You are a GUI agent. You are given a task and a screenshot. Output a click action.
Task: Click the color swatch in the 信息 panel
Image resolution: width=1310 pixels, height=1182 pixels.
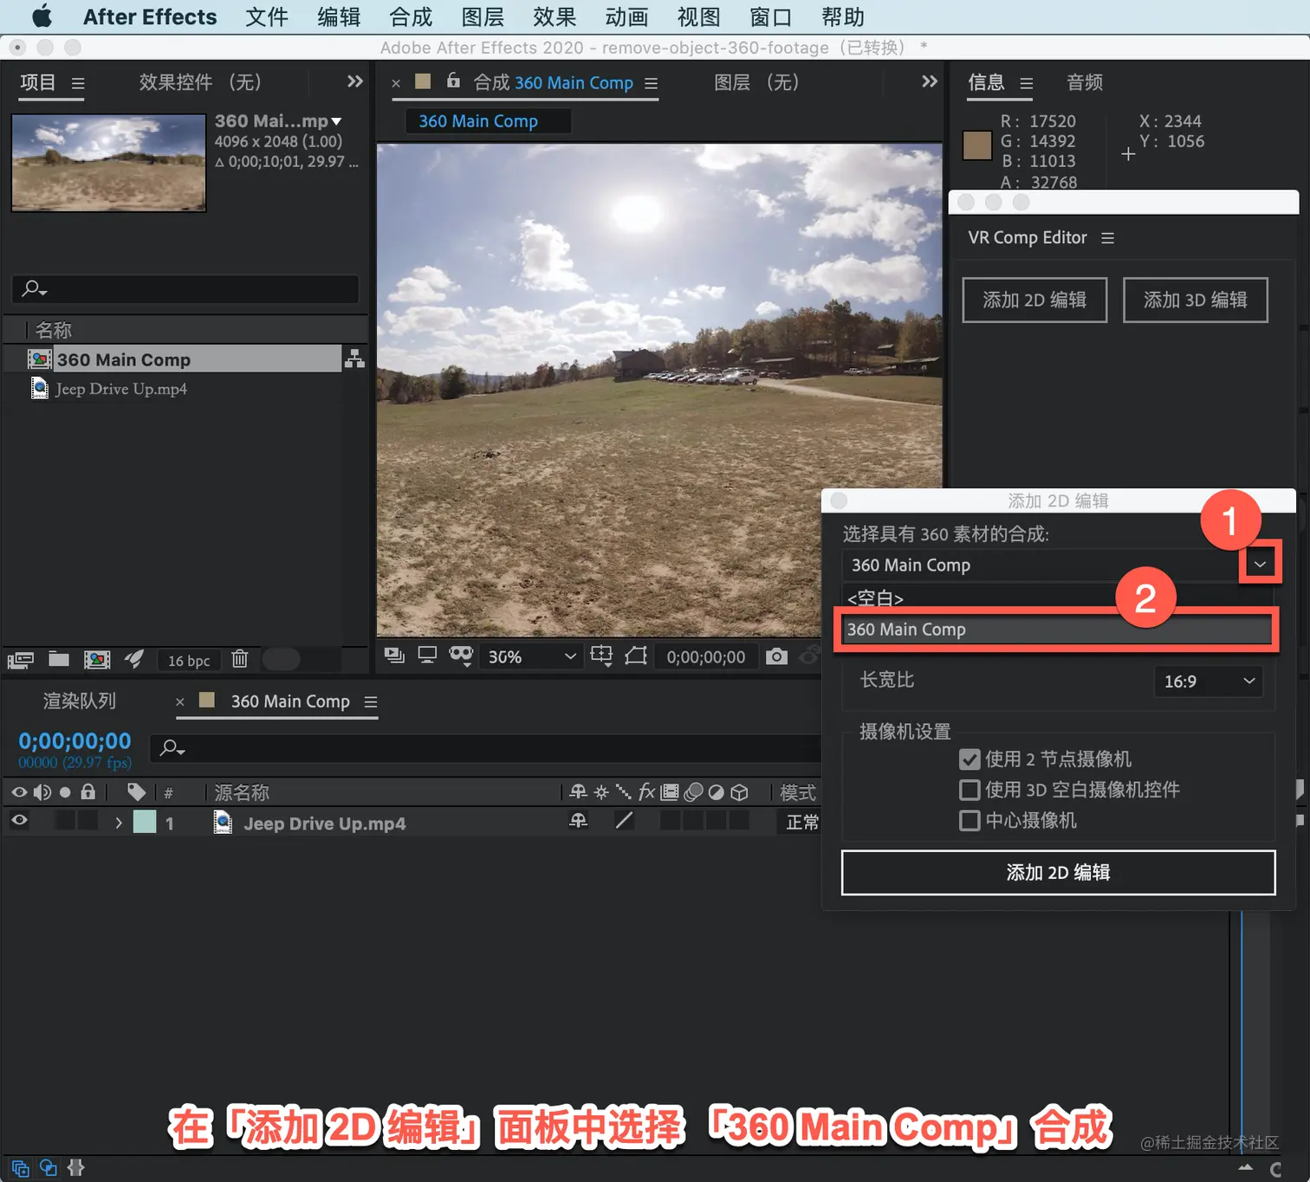click(977, 145)
